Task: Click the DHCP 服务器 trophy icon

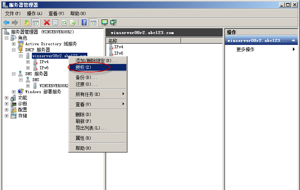Action: click(x=21, y=50)
